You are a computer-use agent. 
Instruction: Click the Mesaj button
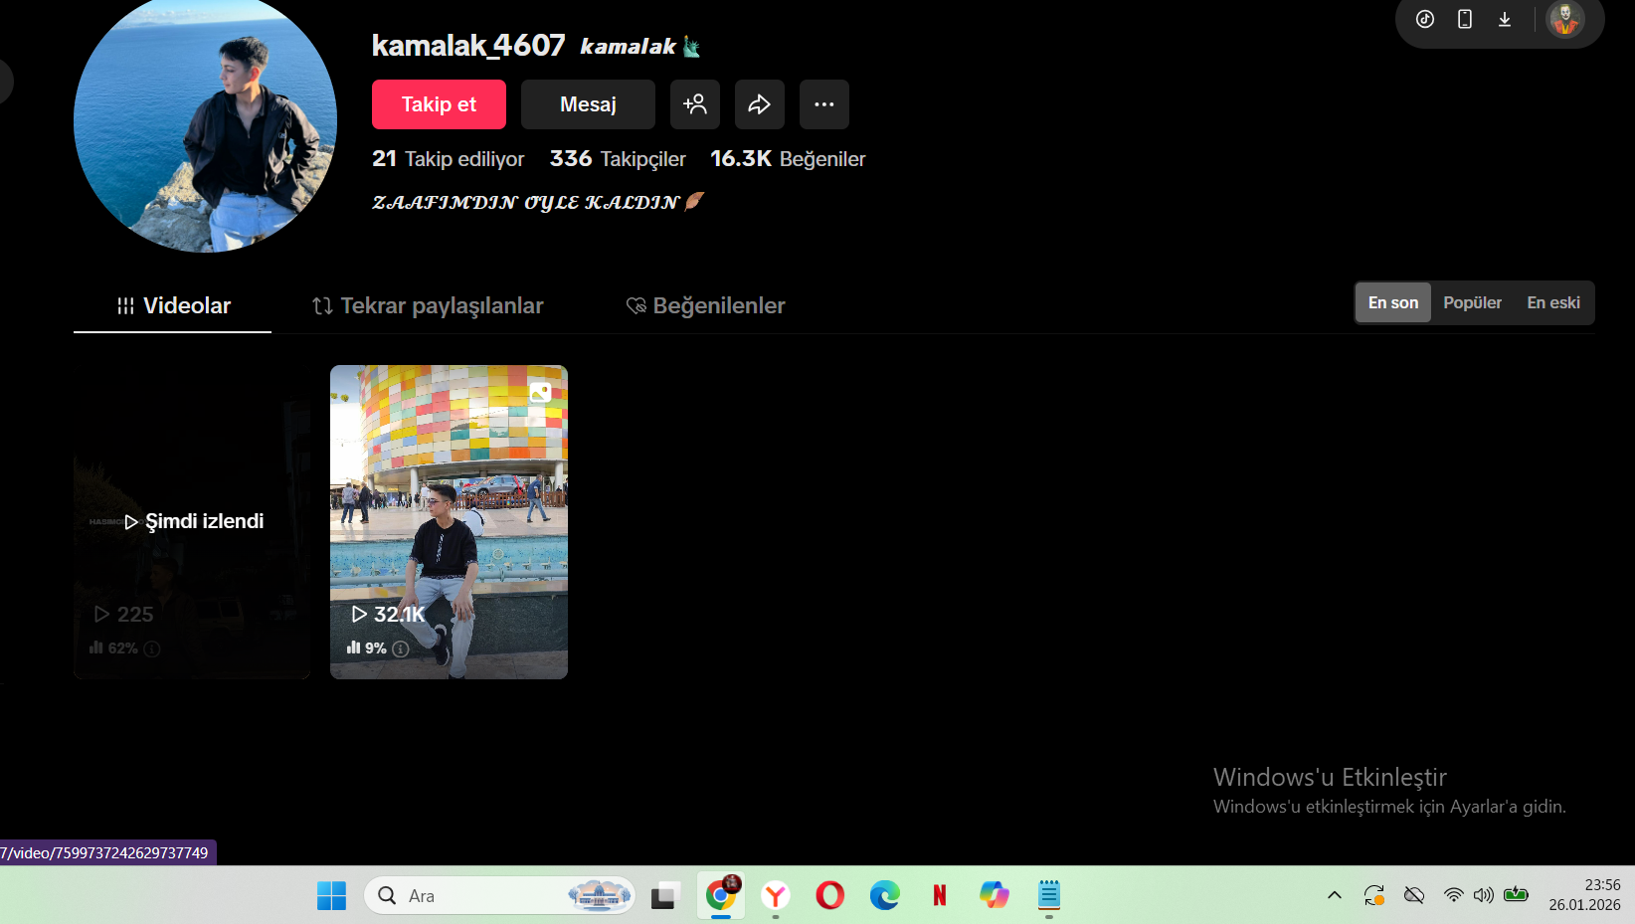(588, 104)
